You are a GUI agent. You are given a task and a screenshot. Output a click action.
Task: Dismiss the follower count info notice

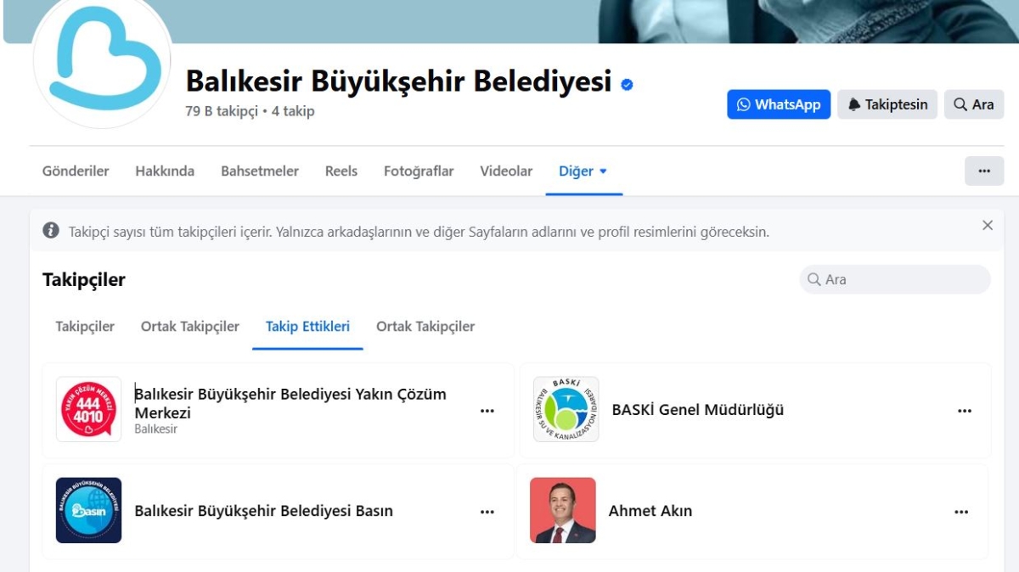coord(988,225)
